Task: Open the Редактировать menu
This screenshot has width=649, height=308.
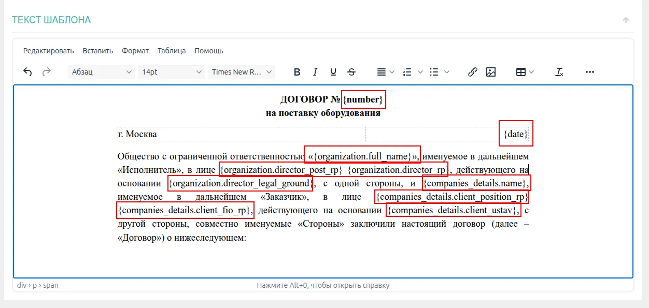Action: pyautogui.click(x=49, y=51)
